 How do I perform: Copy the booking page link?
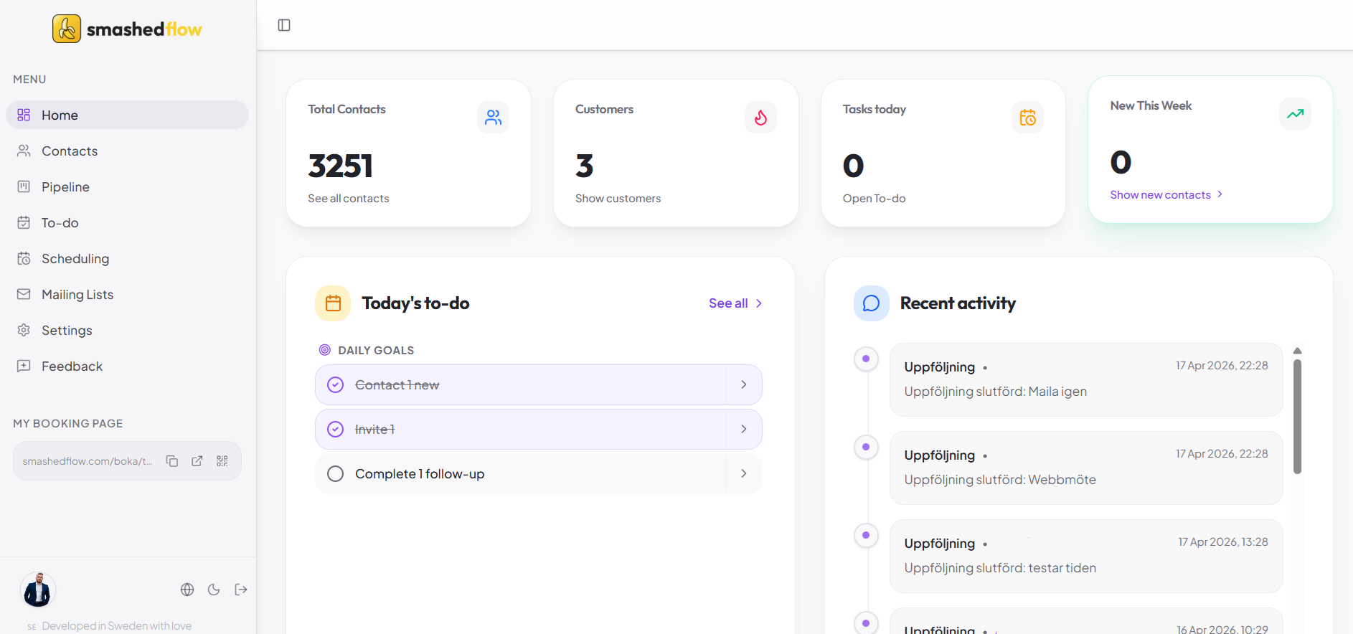pos(172,461)
